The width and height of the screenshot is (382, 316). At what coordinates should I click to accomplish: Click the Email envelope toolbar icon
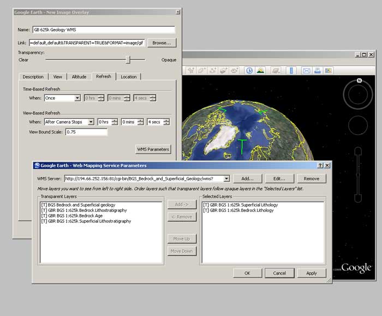(x=306, y=70)
